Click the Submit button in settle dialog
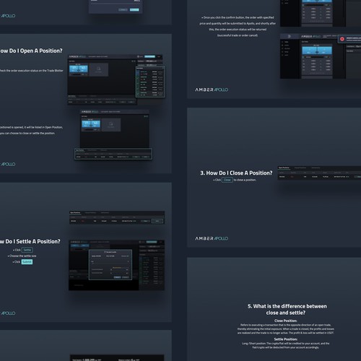The height and width of the screenshot is (361, 361). pos(117,277)
